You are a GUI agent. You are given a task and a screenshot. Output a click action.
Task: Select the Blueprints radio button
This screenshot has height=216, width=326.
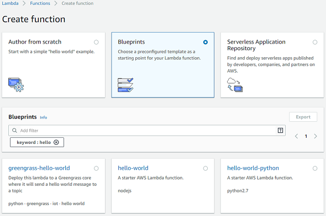[x=206, y=42]
